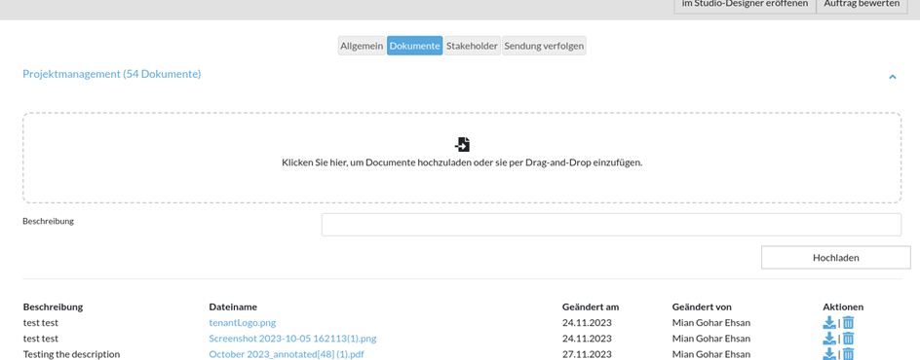Click the Geändert von column header
The image size is (920, 360).
click(x=702, y=306)
